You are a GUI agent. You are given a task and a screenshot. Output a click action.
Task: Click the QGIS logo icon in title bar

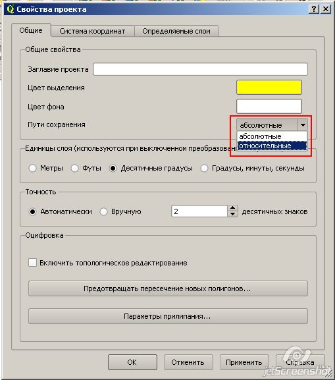tap(11, 9)
